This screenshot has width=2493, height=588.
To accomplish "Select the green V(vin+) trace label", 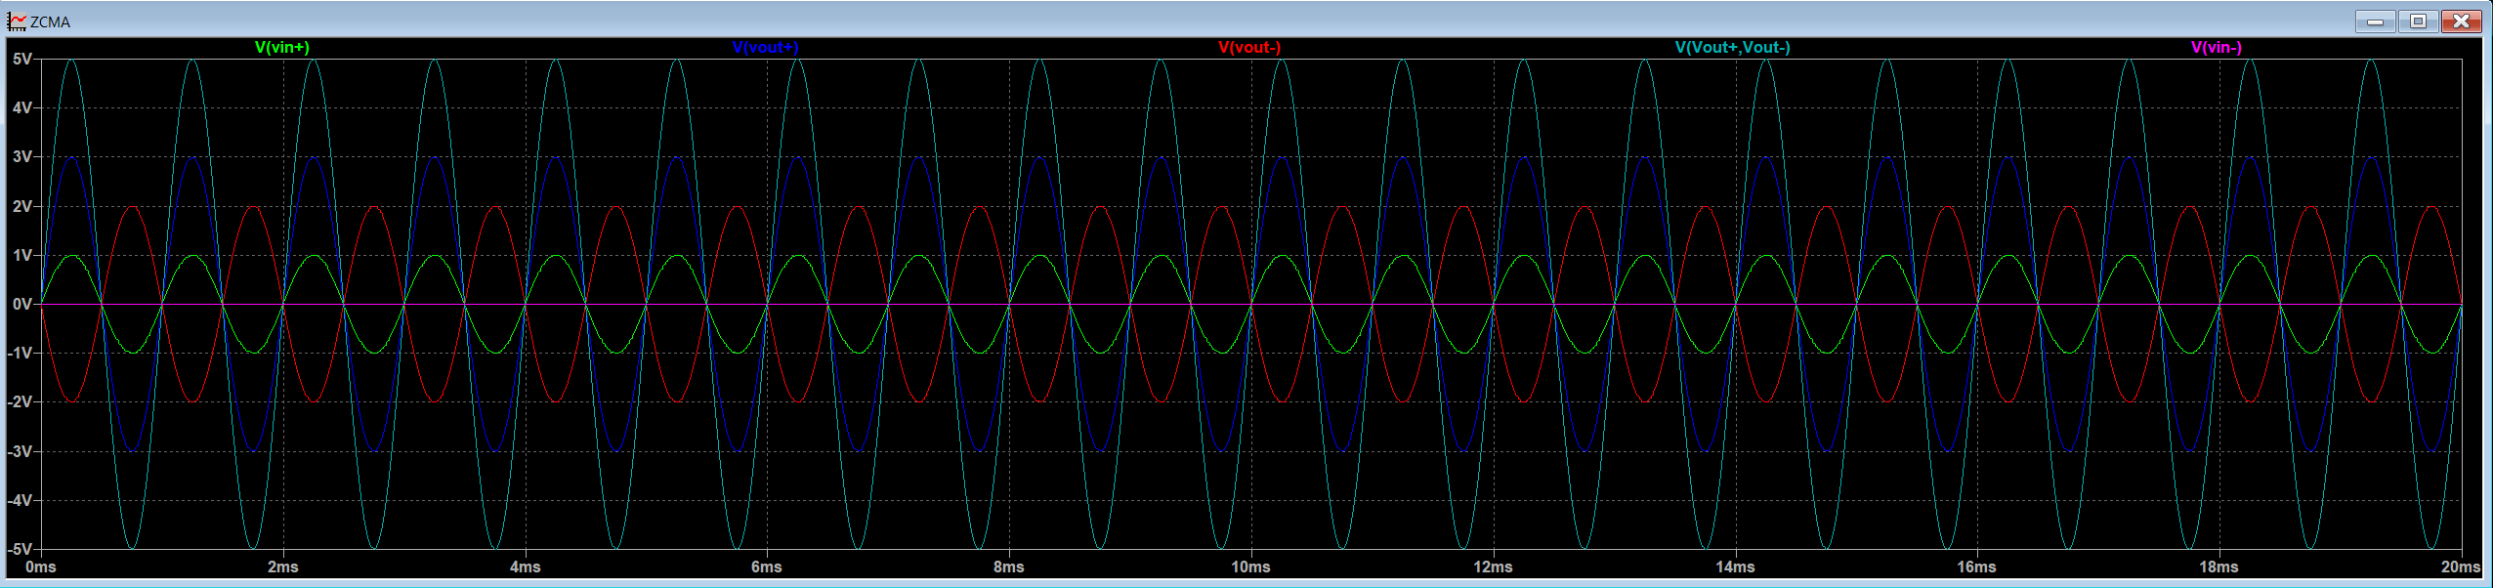I will (x=282, y=47).
